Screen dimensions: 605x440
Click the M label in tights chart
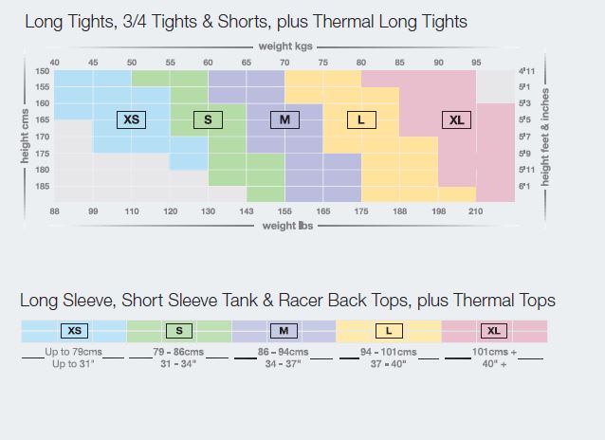[x=284, y=119]
